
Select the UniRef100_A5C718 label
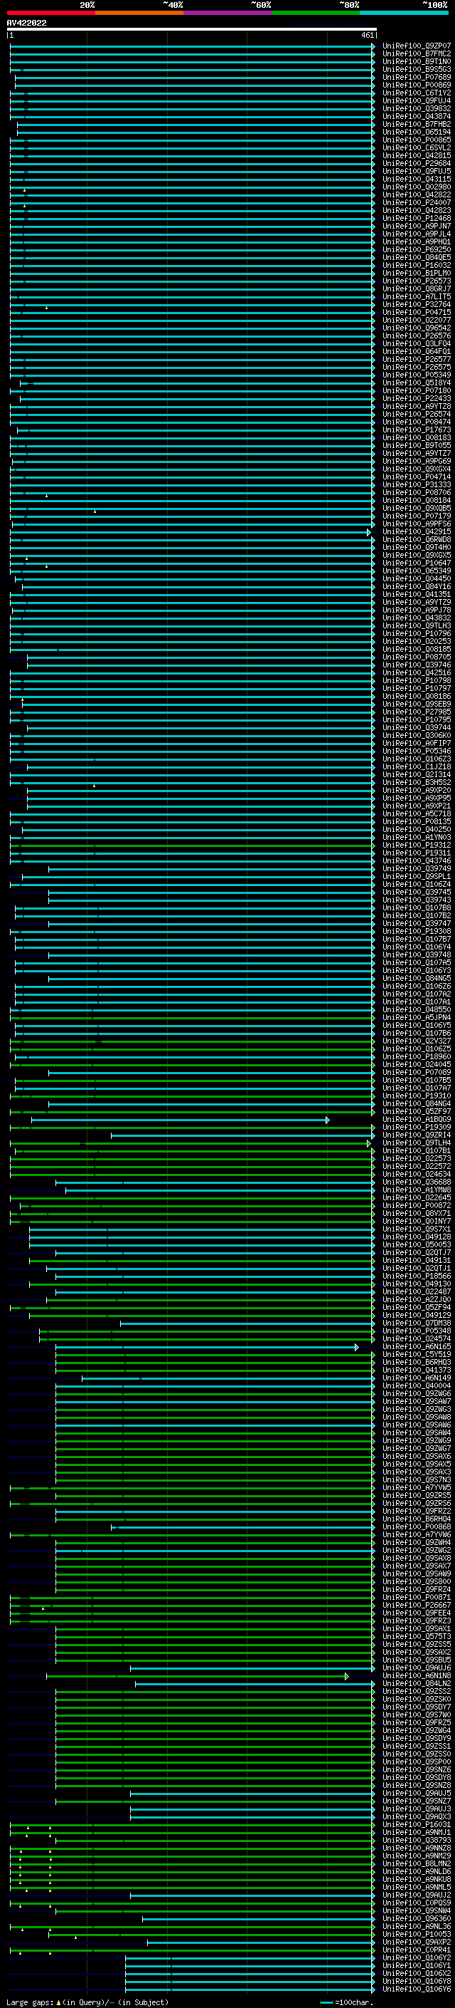pos(416,813)
